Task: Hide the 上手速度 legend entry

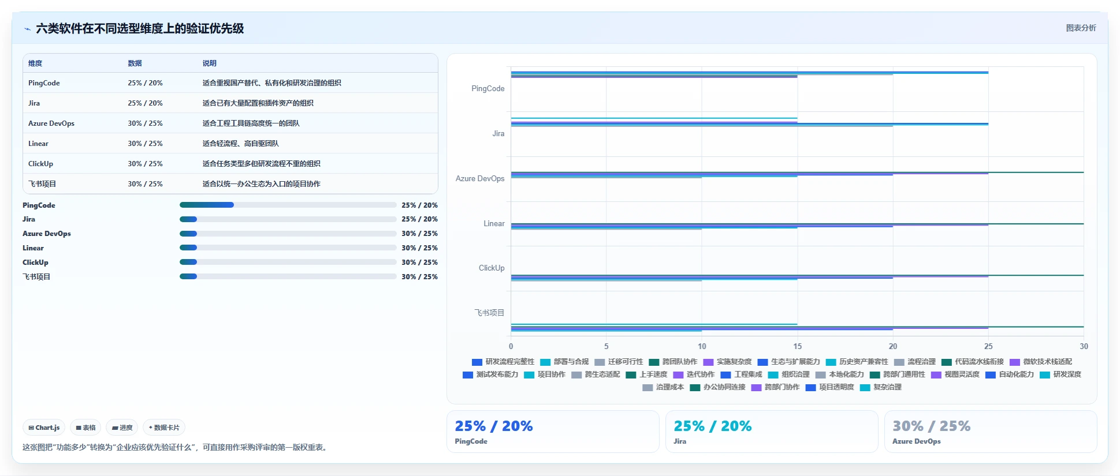Action: (646, 374)
